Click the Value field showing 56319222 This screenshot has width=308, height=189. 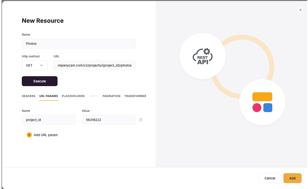pyautogui.click(x=109, y=119)
